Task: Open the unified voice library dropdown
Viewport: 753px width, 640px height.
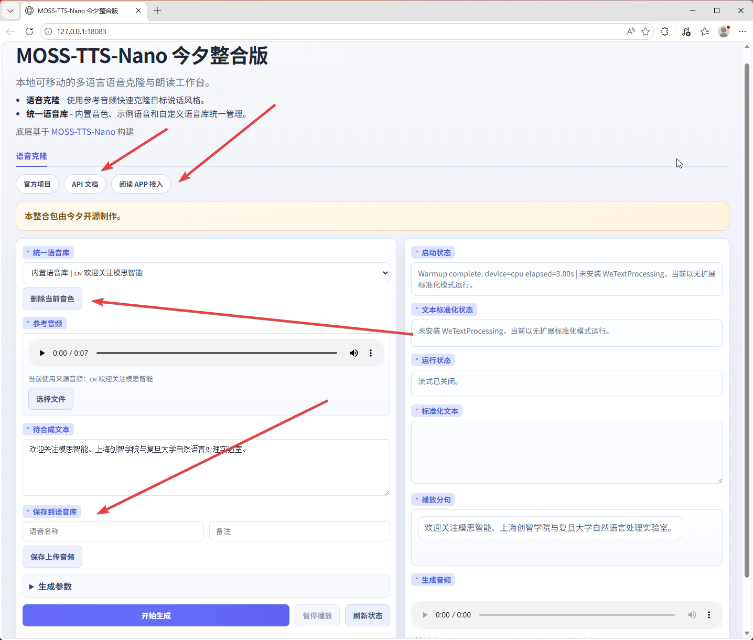Action: point(206,273)
